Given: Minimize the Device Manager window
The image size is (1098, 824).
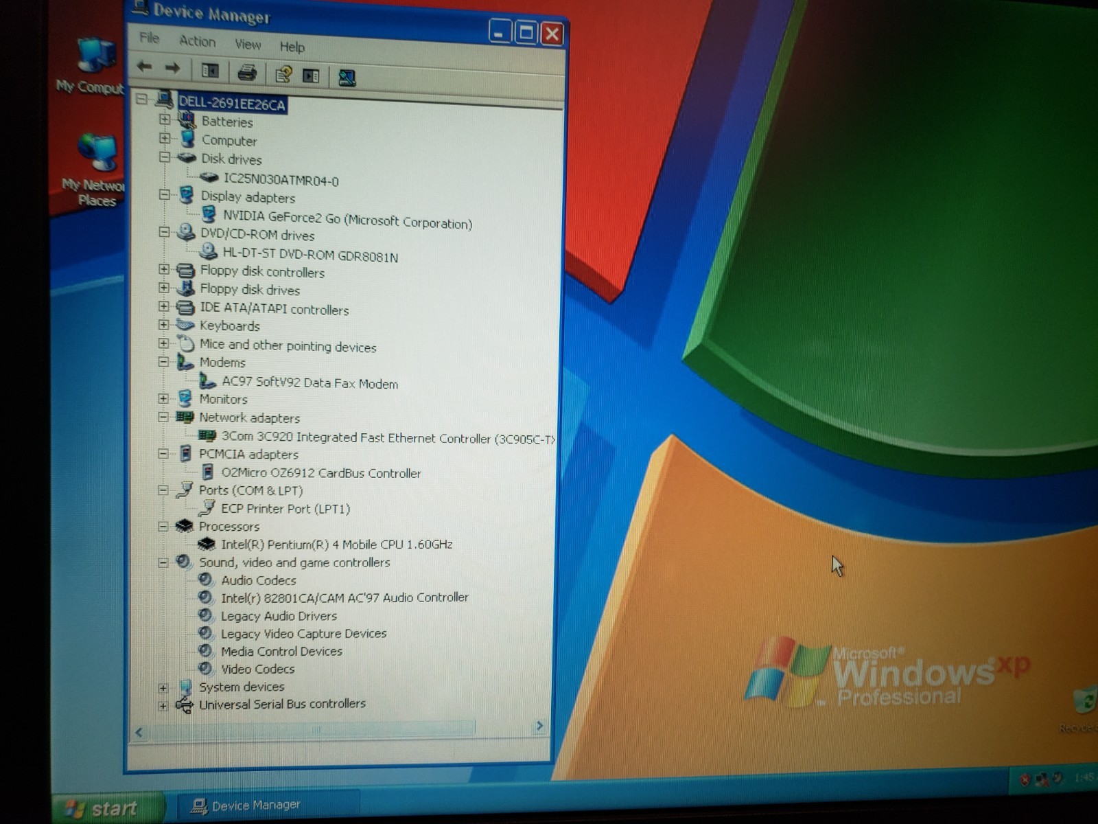Looking at the screenshot, I should pyautogui.click(x=499, y=31).
